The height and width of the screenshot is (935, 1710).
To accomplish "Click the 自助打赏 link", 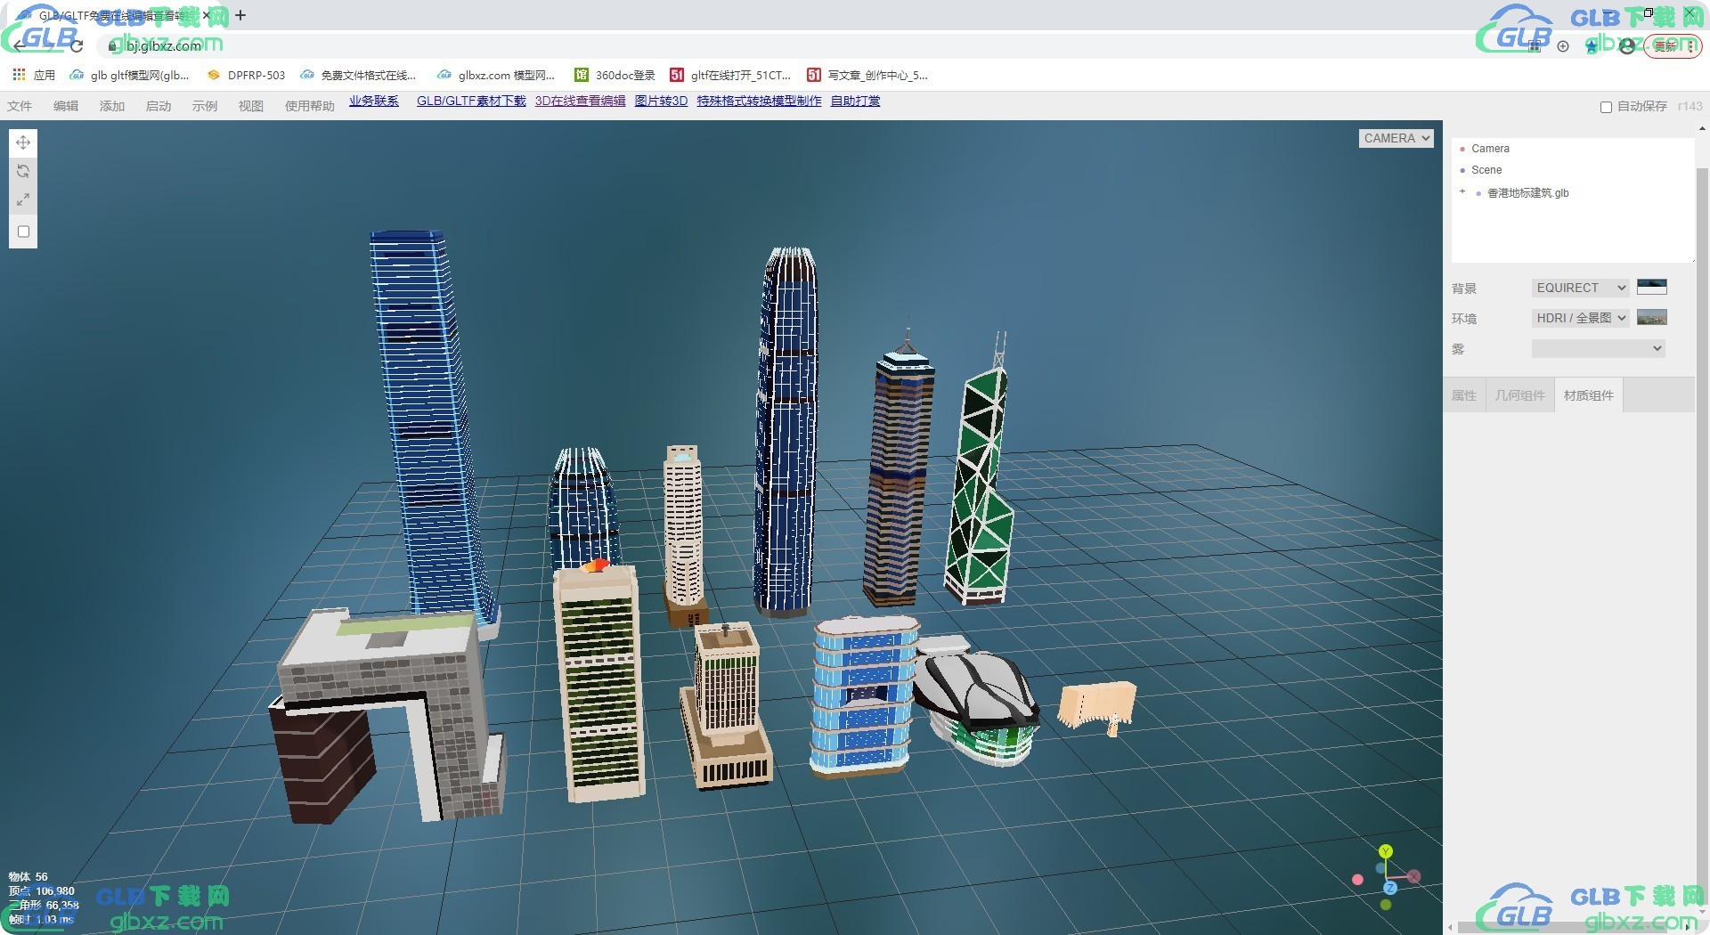I will [x=855, y=102].
